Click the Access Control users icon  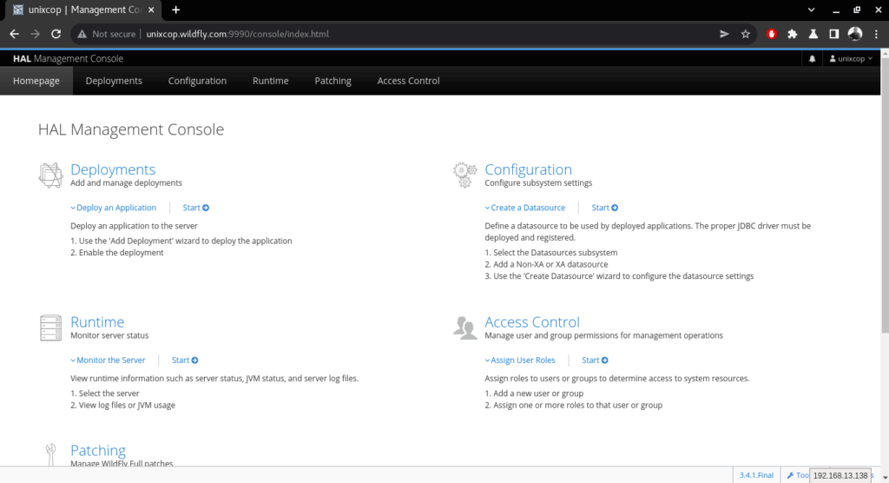(x=465, y=328)
